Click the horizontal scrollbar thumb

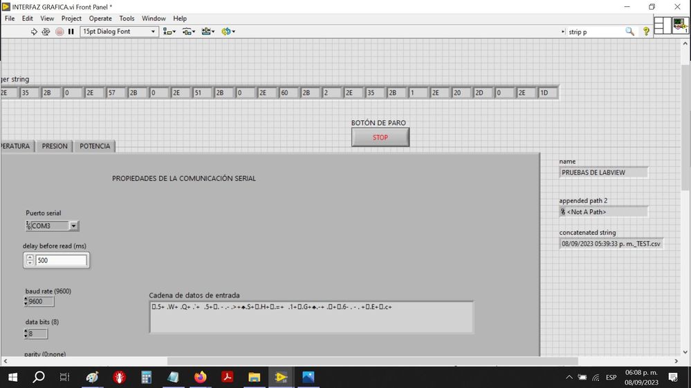tap(372, 361)
